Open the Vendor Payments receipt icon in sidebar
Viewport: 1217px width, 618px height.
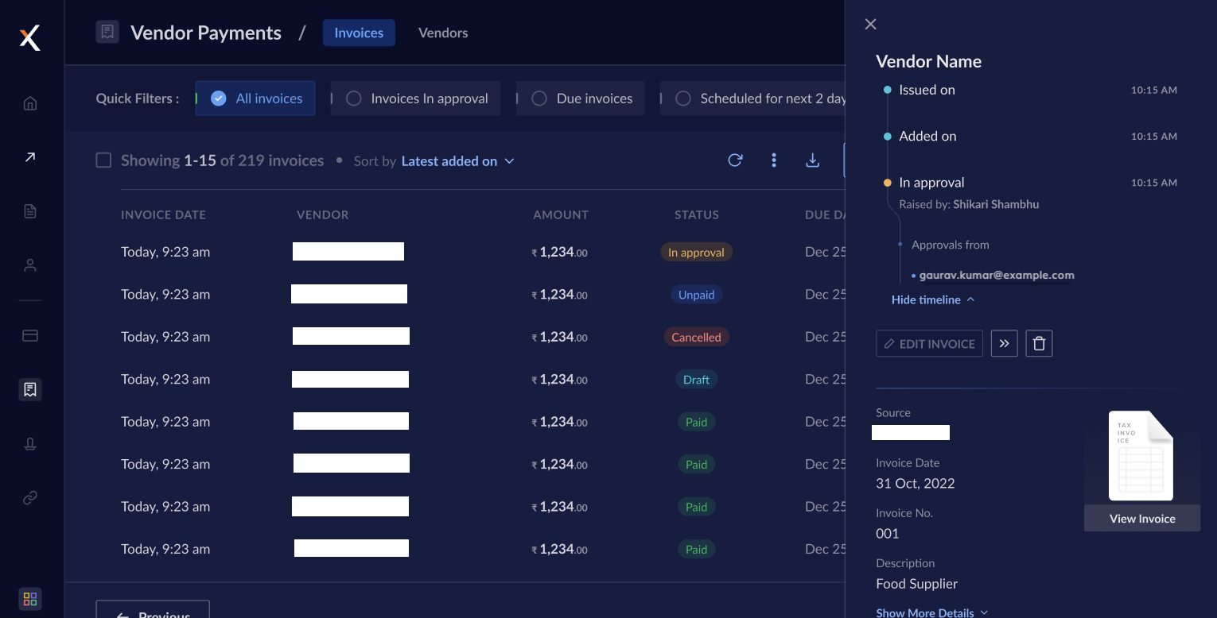coord(30,389)
